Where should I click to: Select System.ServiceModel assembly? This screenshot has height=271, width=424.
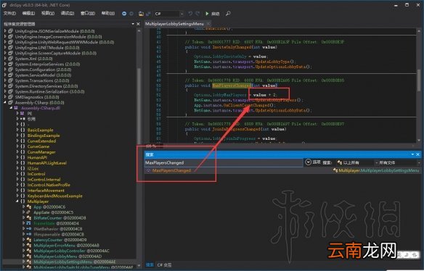(43, 75)
